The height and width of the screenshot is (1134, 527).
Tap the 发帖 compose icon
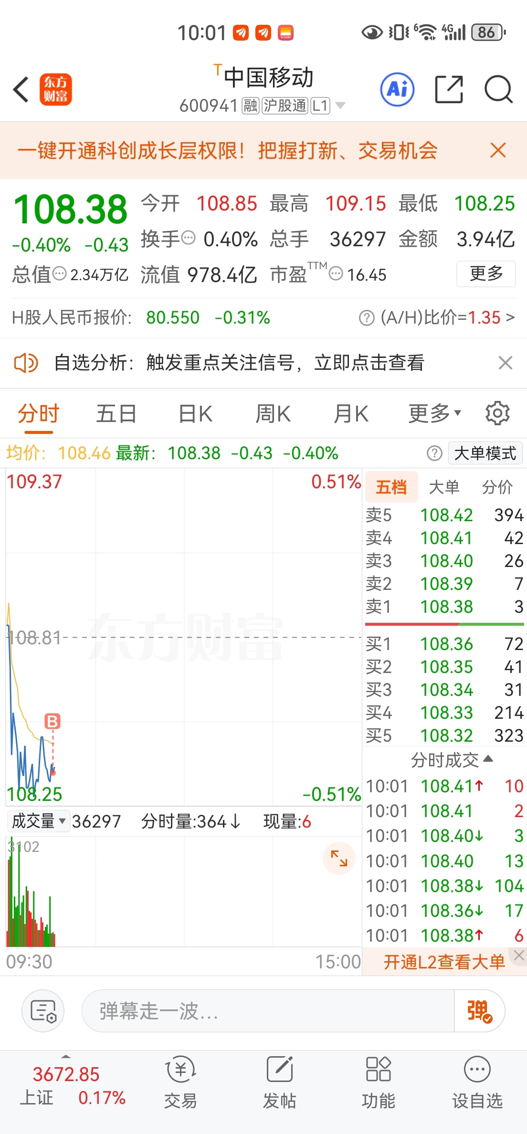(280, 1069)
